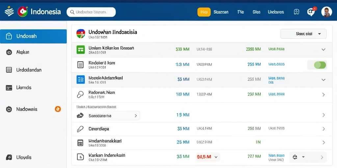The width and height of the screenshot is (337, 168).
Task: Click the Undowhan Indoacisia panel logo
Action: click(81, 34)
